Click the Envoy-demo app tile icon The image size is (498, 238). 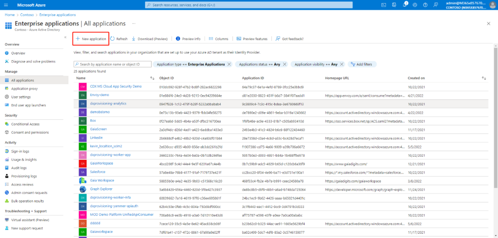pyautogui.click(x=83, y=95)
